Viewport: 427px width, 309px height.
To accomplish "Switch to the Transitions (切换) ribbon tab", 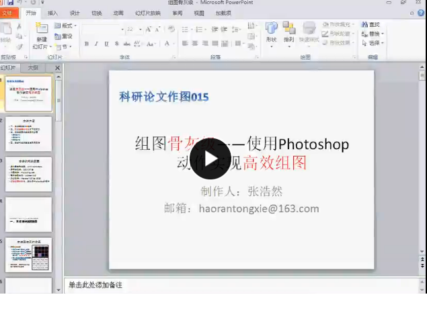I will click(96, 13).
